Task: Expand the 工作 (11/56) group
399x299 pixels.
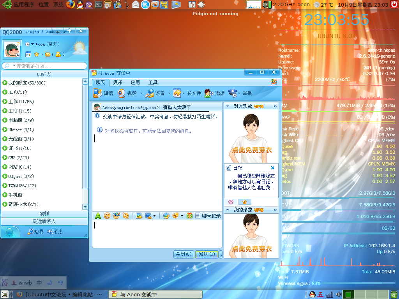Action: [x=5, y=102]
